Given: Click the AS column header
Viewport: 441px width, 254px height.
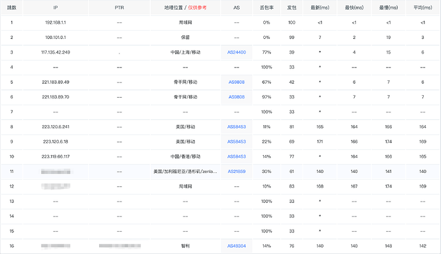Looking at the screenshot, I should click(x=236, y=8).
